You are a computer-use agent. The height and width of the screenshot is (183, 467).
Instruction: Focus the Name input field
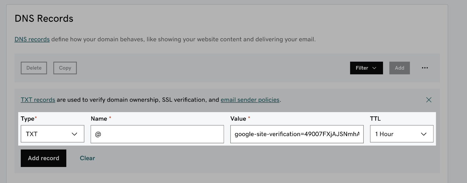coord(157,134)
